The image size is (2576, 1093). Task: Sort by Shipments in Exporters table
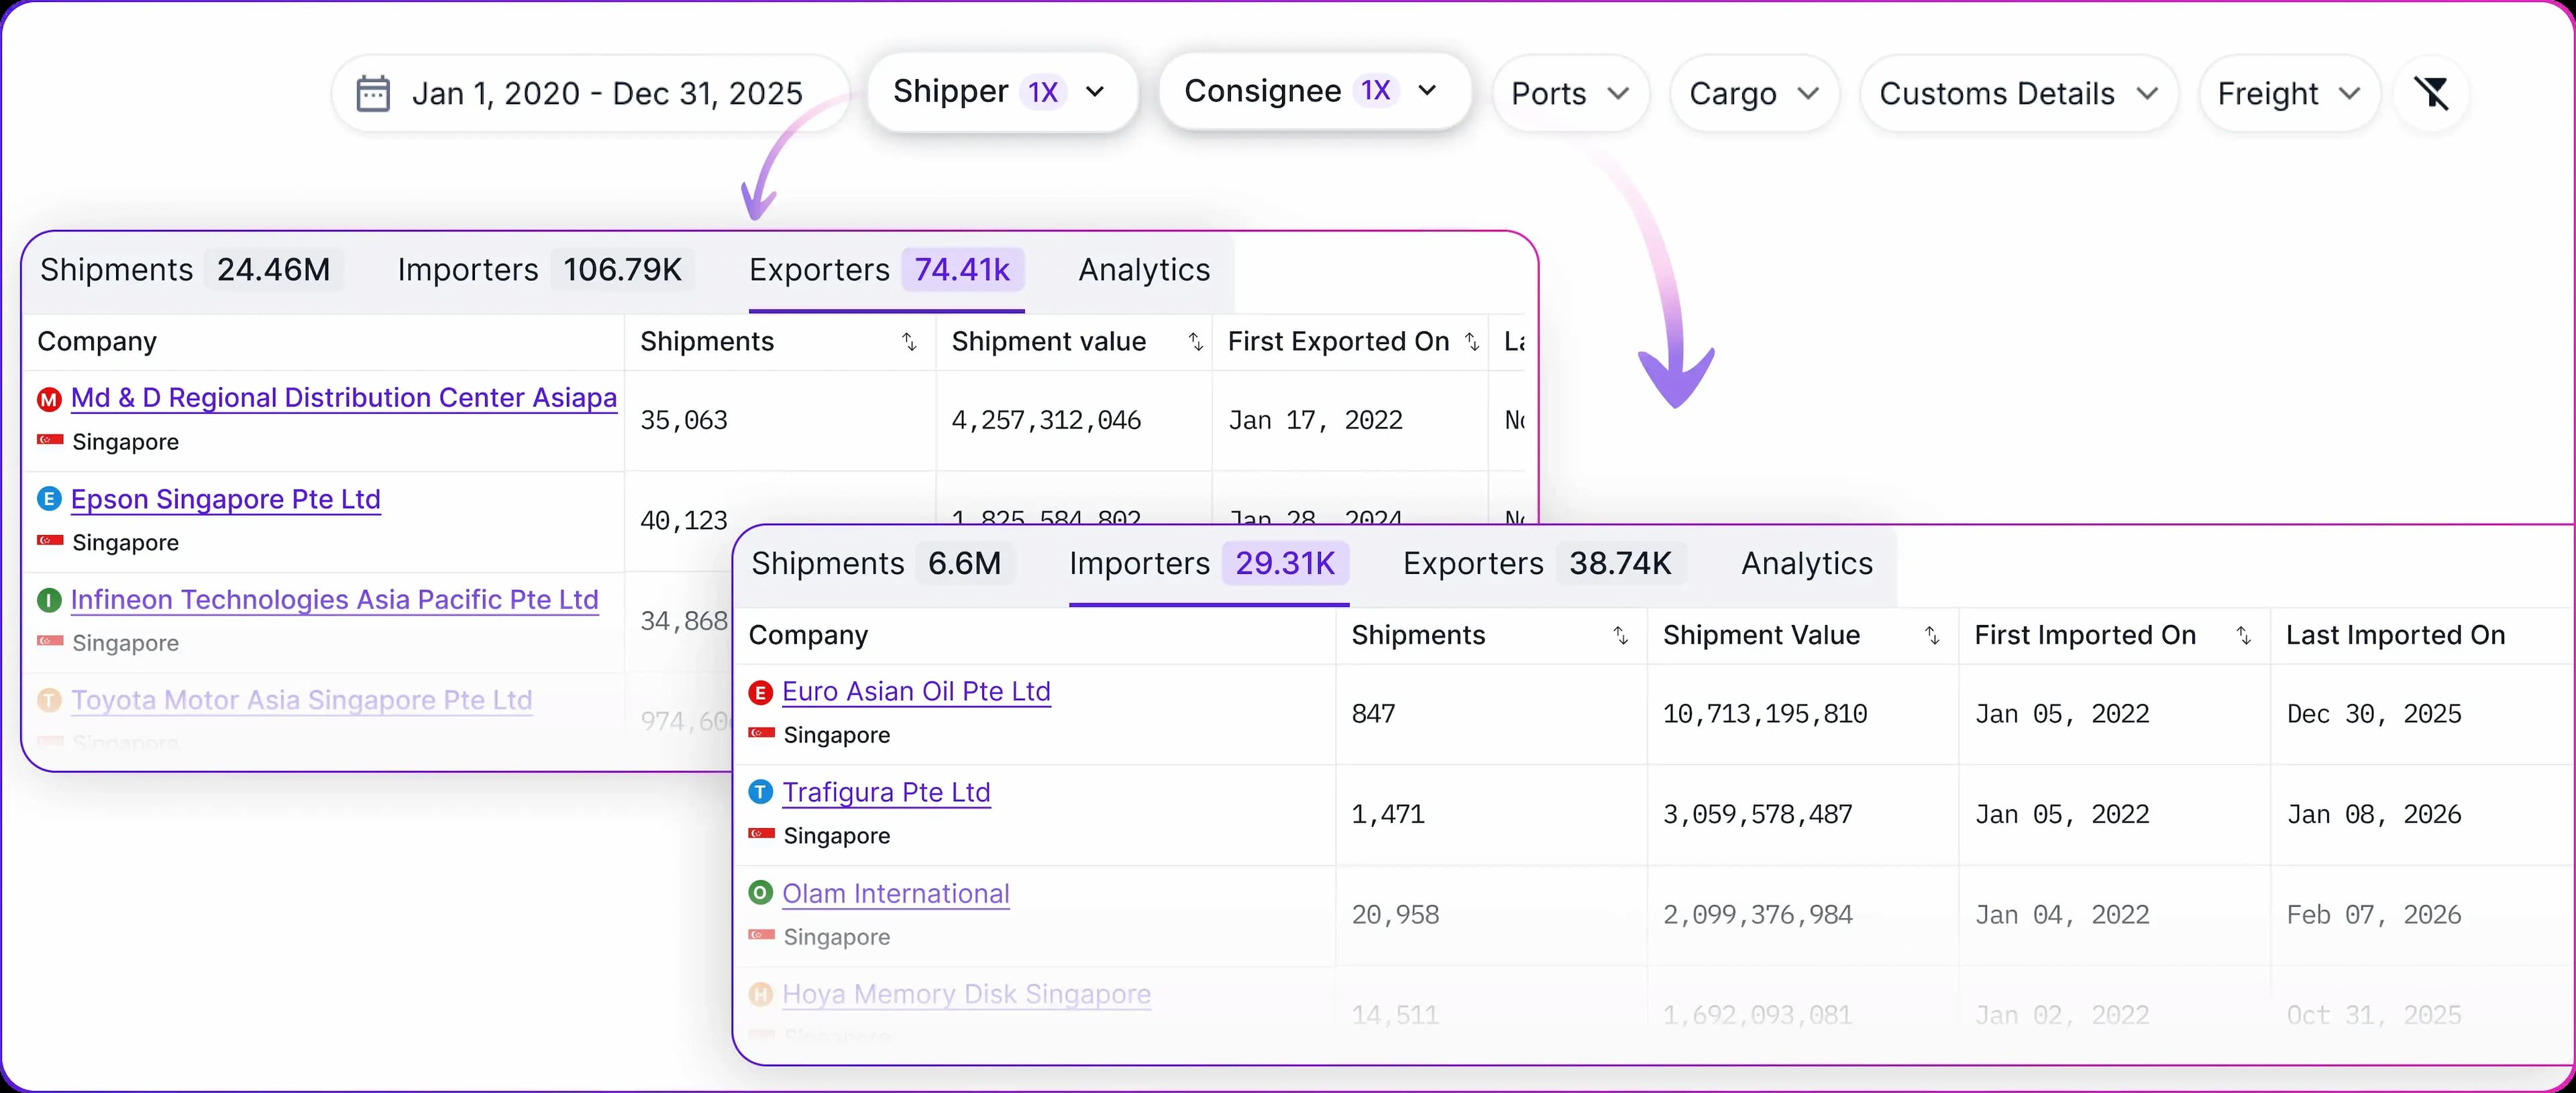[x=909, y=342]
